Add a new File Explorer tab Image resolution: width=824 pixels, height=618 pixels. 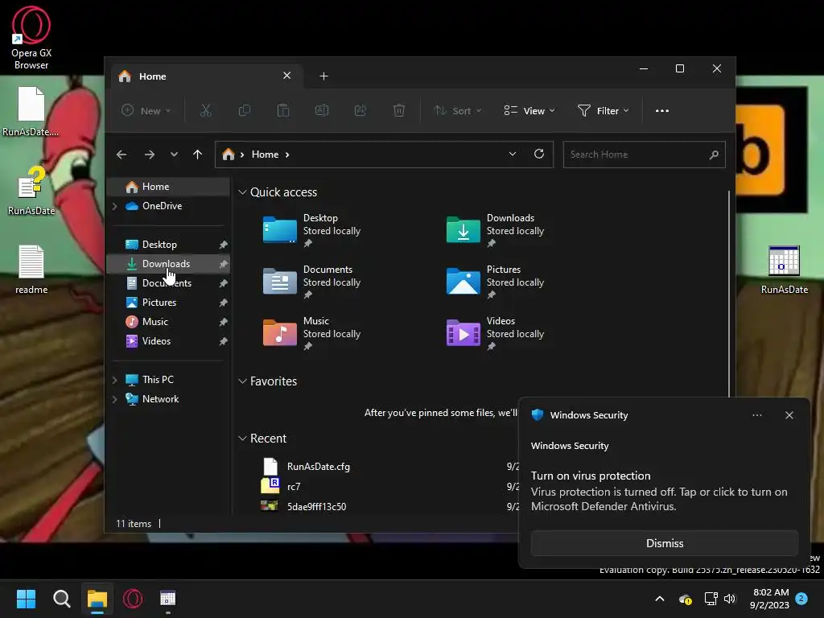[x=323, y=76]
